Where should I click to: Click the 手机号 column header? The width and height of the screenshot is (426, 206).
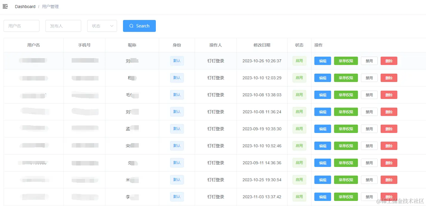84,45
